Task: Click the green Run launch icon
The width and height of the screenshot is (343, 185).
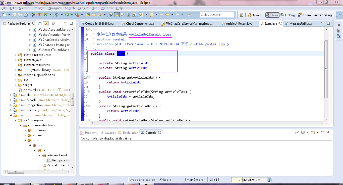Action: 67,15
